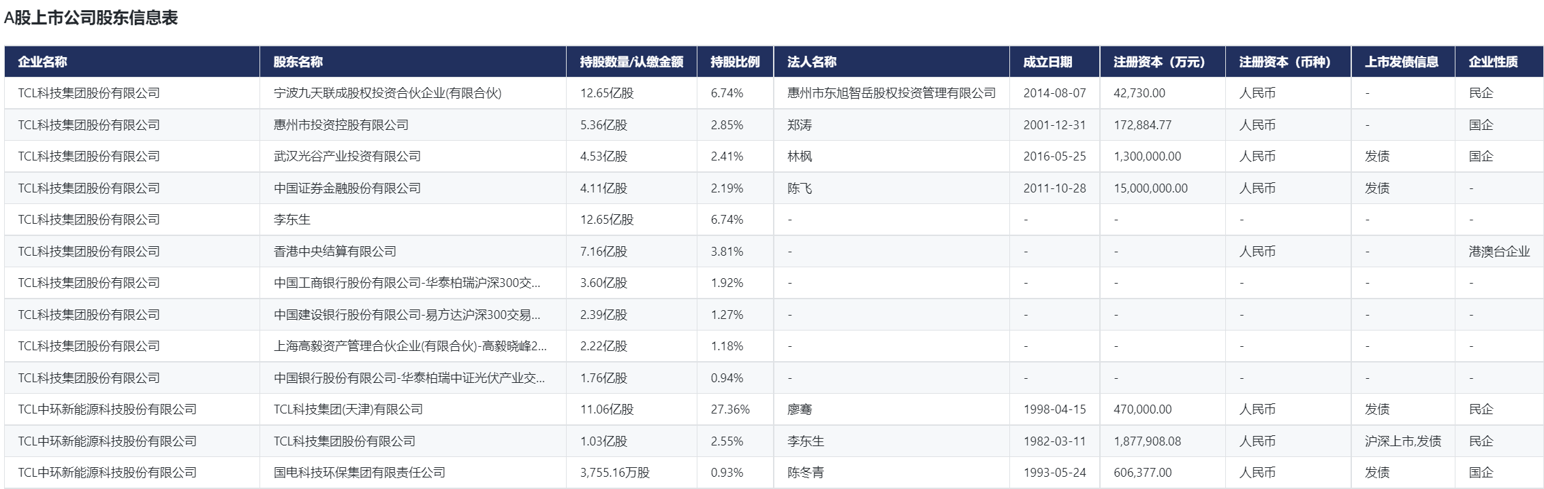Image resolution: width=1544 pixels, height=489 pixels.
Task: Click the 27.36% shareholding ratio
Action: (x=730, y=409)
